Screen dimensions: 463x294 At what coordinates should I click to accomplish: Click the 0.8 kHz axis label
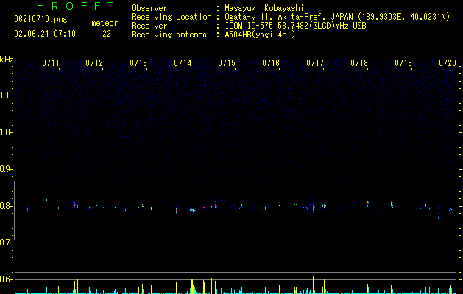pos(7,206)
